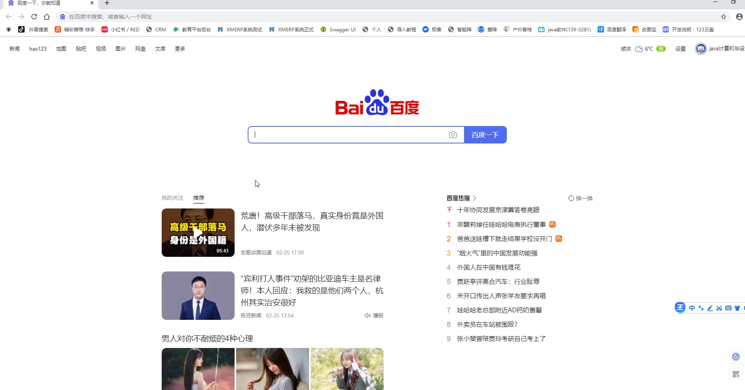Click the IME scissors screenshot icon
Image resolution: width=745 pixels, height=390 pixels.
click(x=719, y=308)
